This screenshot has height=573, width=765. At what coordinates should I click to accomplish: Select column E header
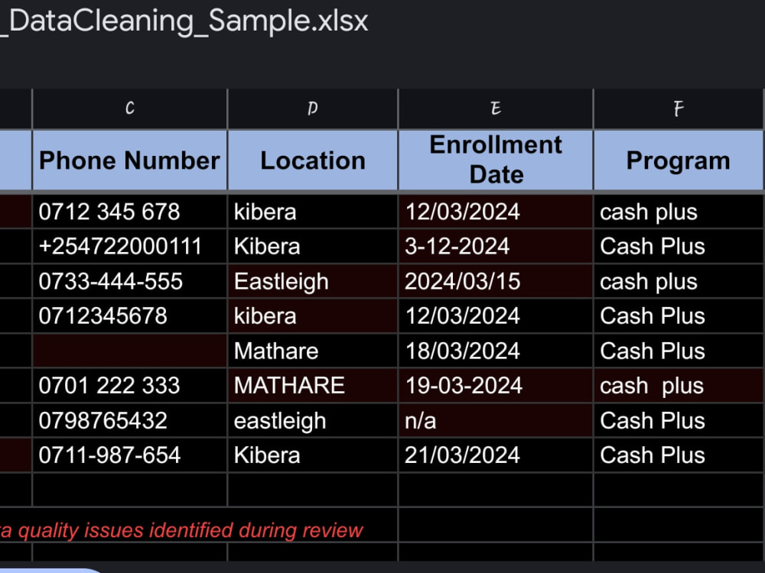click(496, 108)
